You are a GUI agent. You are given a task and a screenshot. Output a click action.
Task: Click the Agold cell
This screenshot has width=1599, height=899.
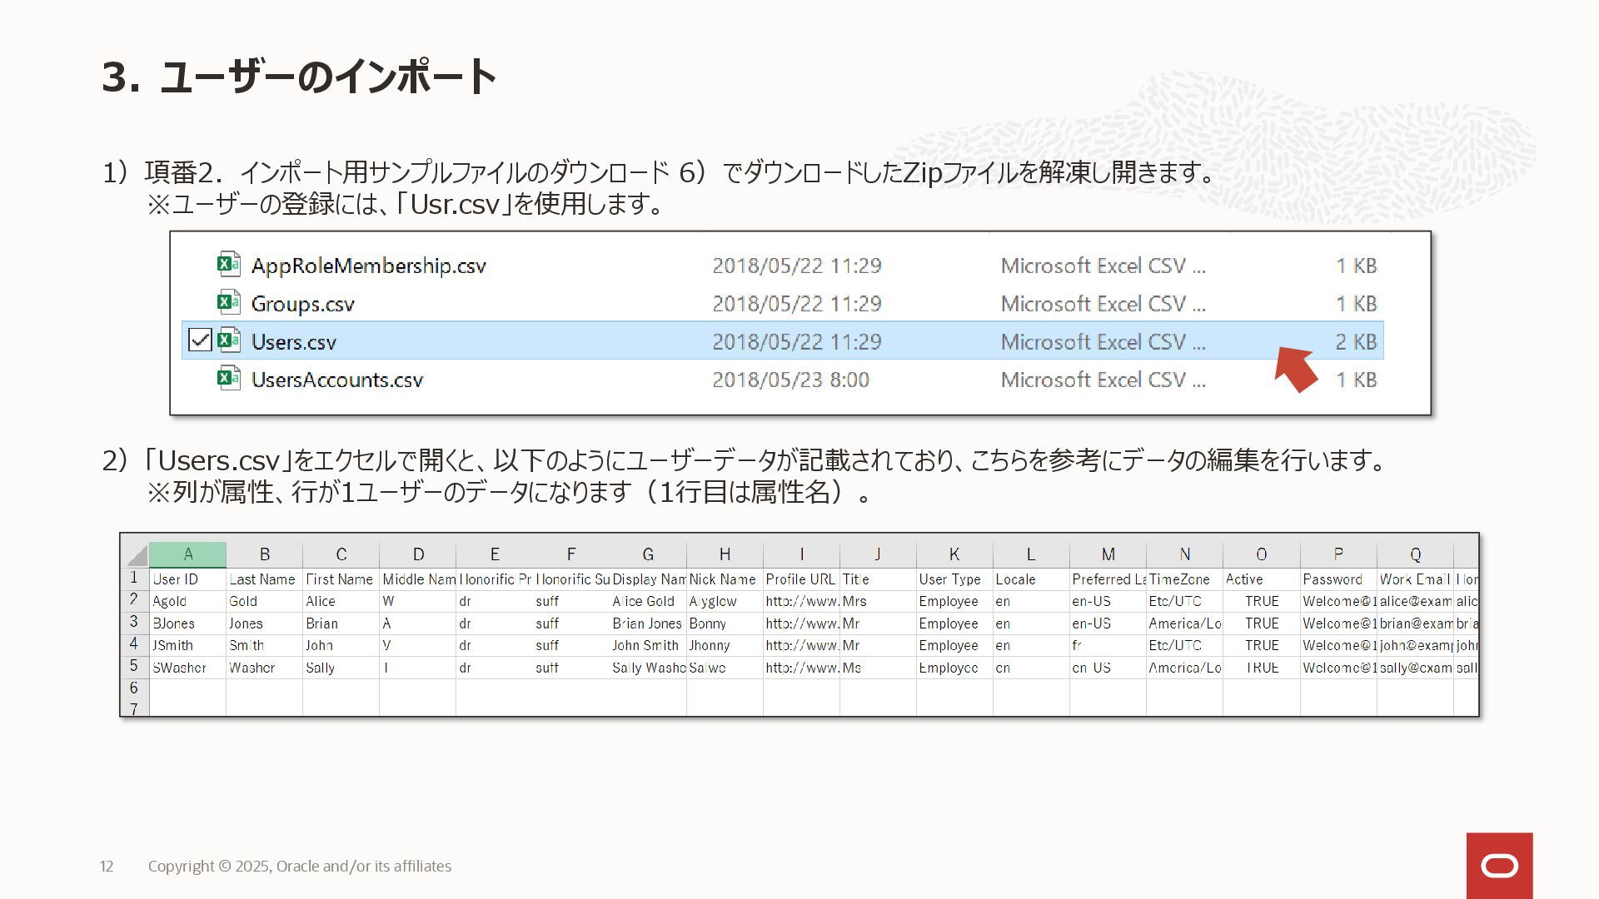coord(187,601)
